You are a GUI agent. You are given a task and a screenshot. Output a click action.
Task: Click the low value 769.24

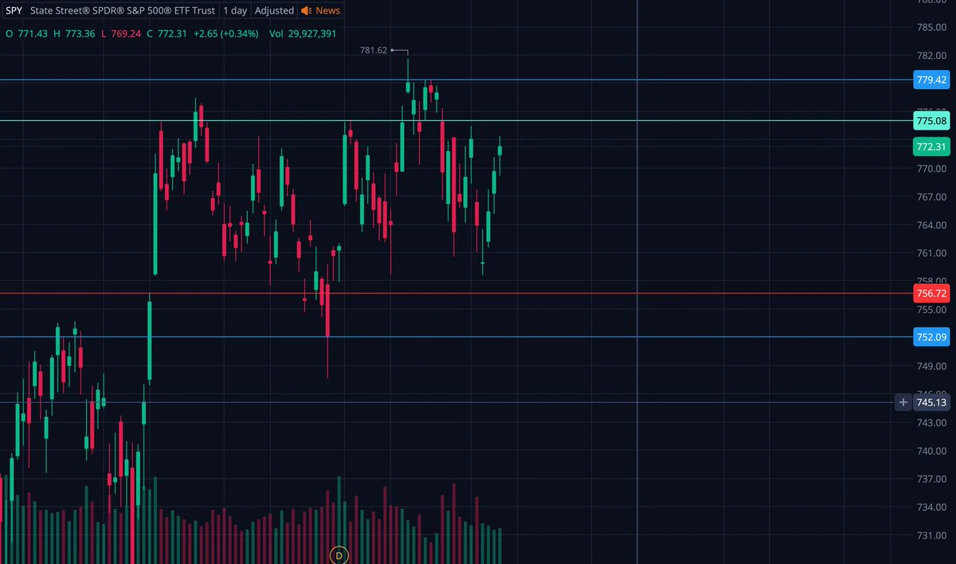[x=125, y=33]
